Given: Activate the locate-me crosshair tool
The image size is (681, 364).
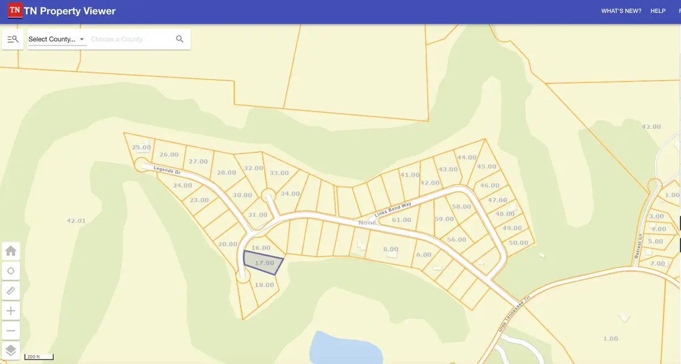Looking at the screenshot, I should pos(11,271).
